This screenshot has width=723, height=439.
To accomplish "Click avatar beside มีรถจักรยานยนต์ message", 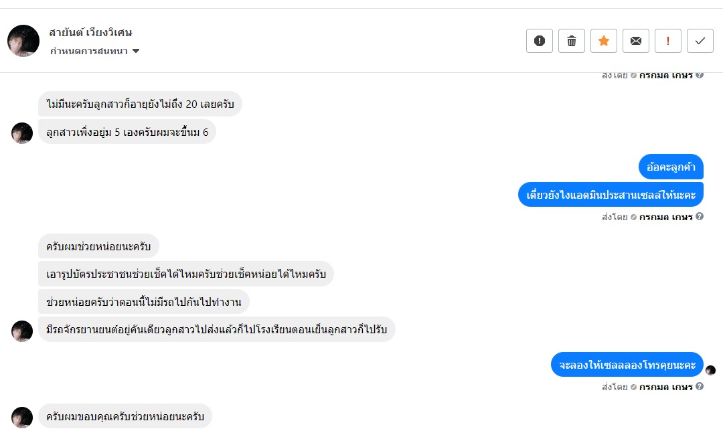I will 22,331.
